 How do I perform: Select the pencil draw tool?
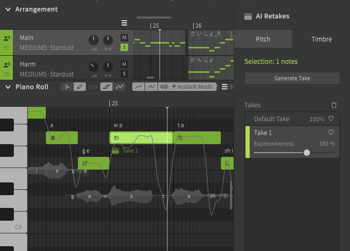pos(79,87)
